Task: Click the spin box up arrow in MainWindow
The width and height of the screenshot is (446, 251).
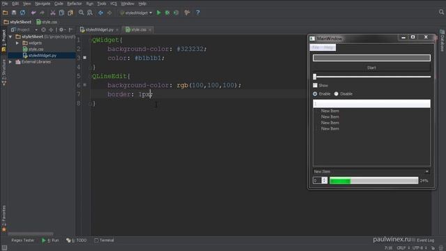Action: pyautogui.click(x=324, y=178)
